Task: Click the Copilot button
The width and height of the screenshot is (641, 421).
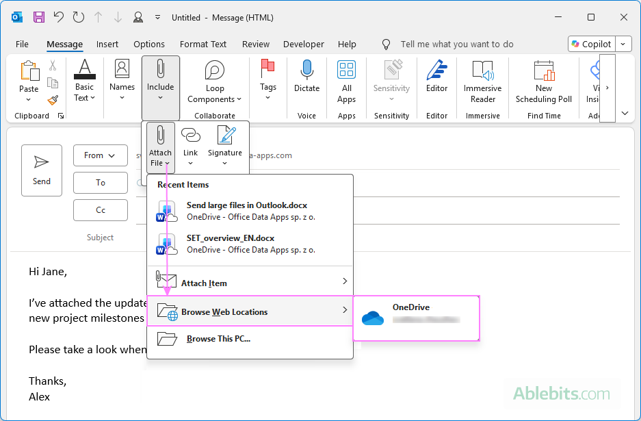Action: (592, 44)
